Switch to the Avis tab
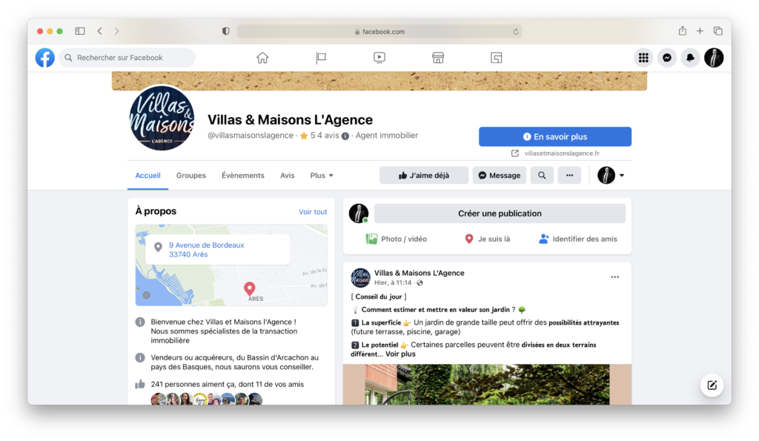The width and height of the screenshot is (759, 441). pyautogui.click(x=288, y=175)
